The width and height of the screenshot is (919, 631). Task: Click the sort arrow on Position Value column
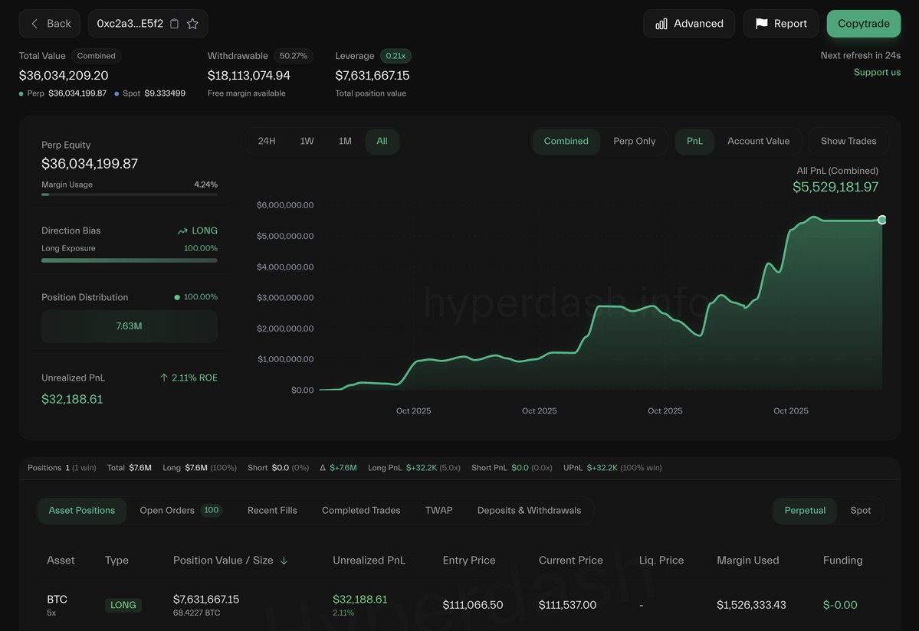(284, 561)
